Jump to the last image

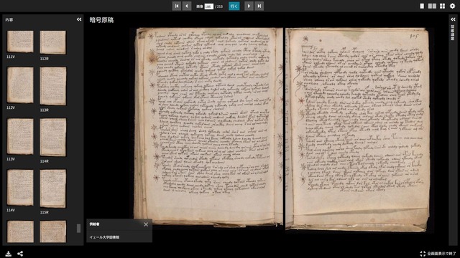(x=259, y=6)
